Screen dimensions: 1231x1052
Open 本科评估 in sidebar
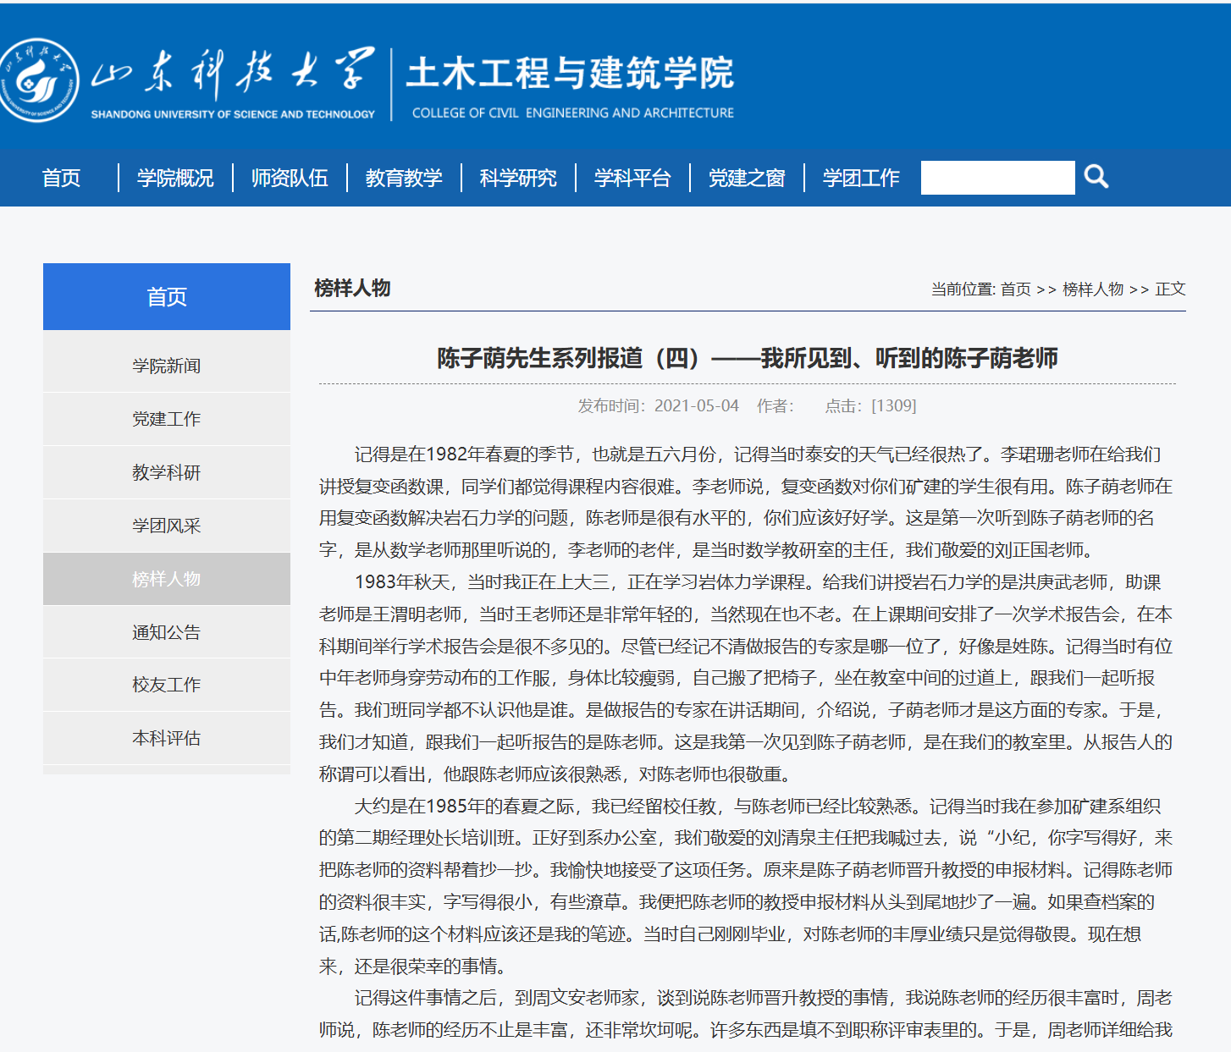166,738
